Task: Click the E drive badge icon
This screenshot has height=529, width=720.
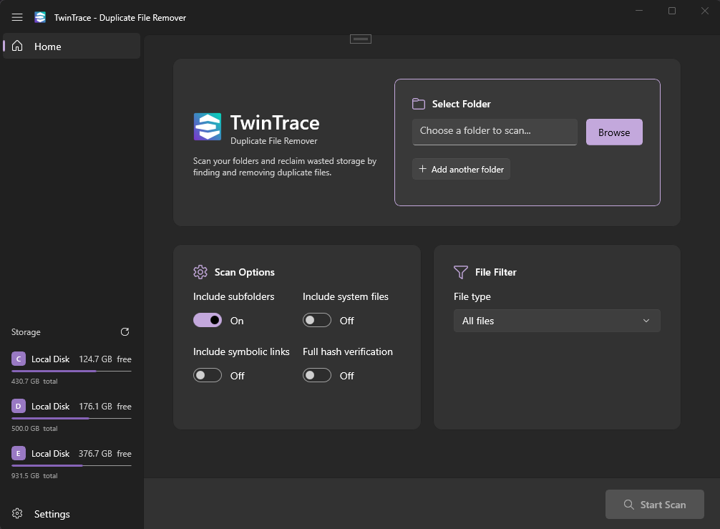Action: (19, 453)
